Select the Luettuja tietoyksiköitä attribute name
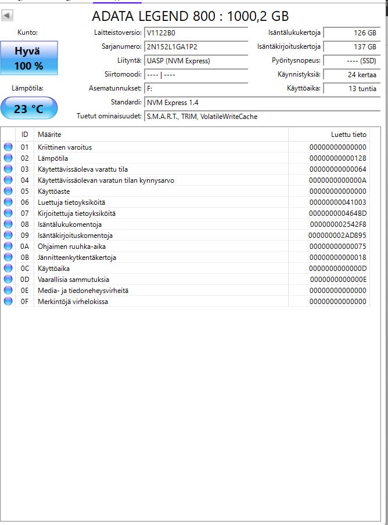This screenshot has height=525, width=388. (71, 202)
